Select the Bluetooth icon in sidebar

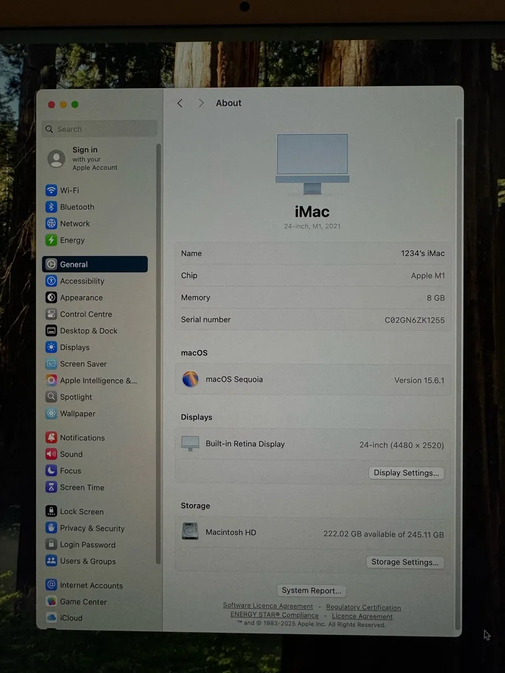point(51,207)
